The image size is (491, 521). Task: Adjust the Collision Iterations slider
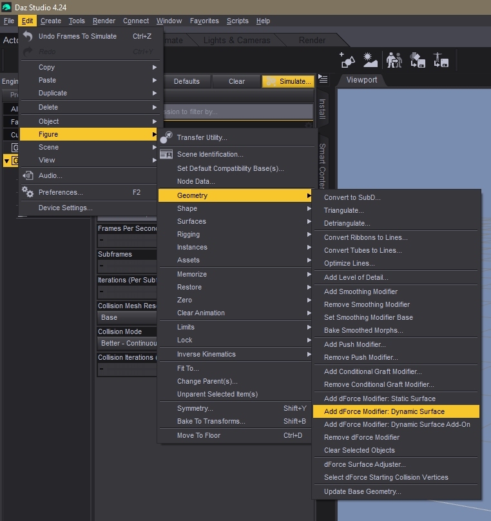point(127,369)
